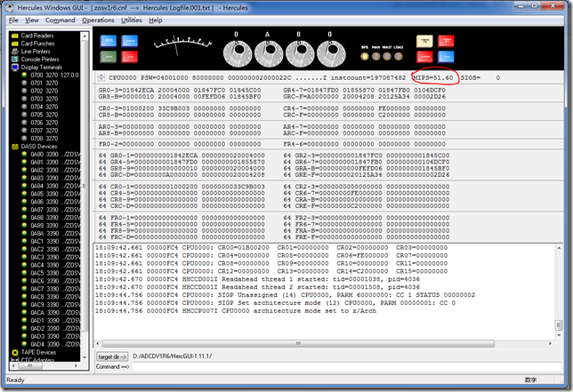
Task: Click the MIPS=51.60 value
Action: 433,77
